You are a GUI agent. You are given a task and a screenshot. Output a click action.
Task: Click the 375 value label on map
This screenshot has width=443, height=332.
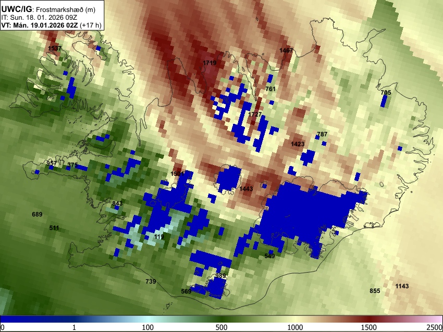(x=72, y=165)
